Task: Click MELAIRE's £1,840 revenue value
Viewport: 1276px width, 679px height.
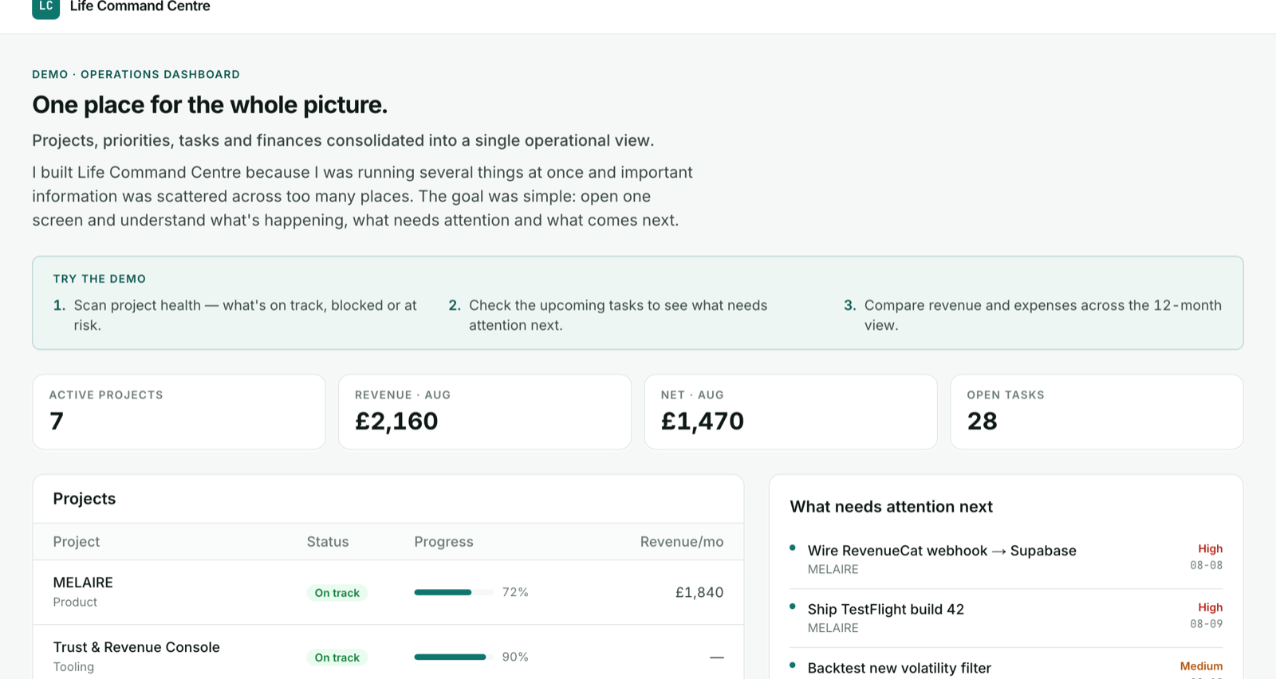Action: tap(699, 592)
